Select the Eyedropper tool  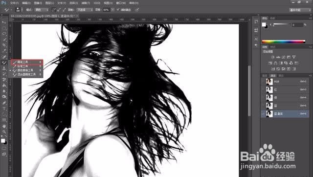point(4,51)
